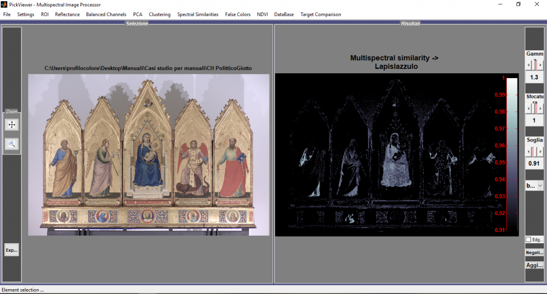Click the Aggi... button
Screen dimensions: 547x294
click(x=534, y=265)
